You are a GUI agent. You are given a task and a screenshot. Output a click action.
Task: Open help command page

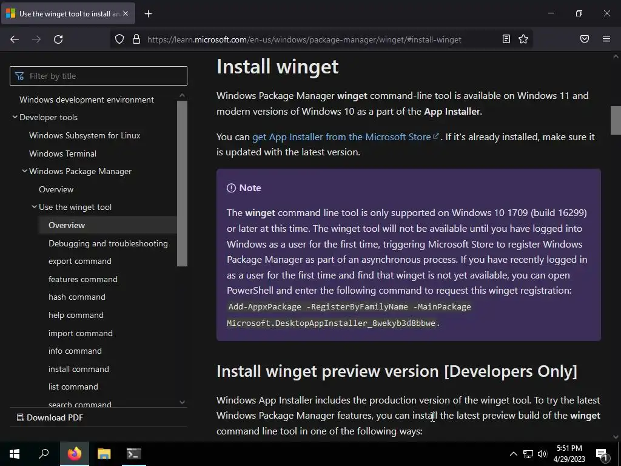coord(76,315)
